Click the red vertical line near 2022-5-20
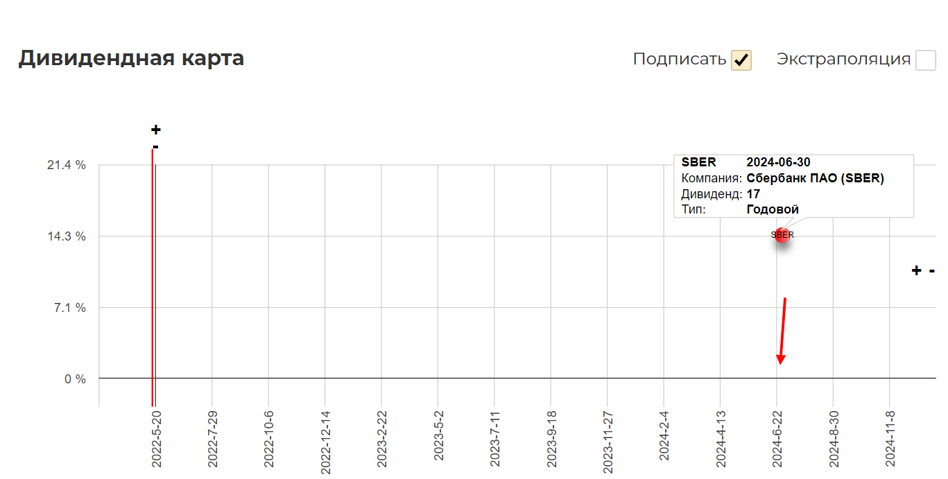 (x=152, y=277)
